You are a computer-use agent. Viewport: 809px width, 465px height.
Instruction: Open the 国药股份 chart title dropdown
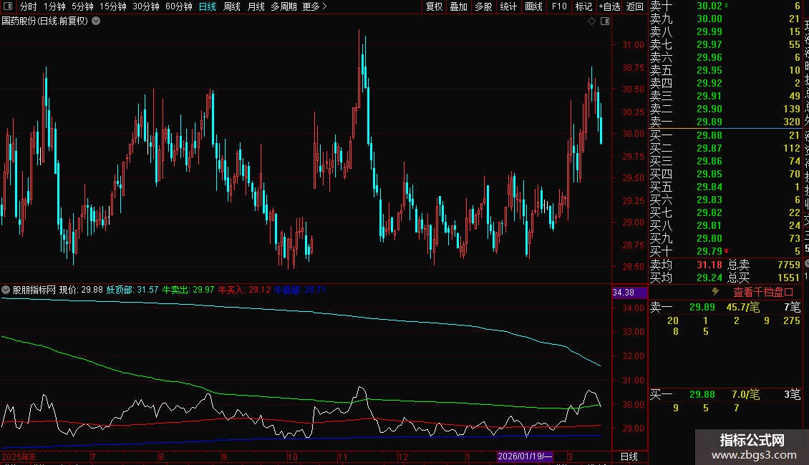point(97,21)
